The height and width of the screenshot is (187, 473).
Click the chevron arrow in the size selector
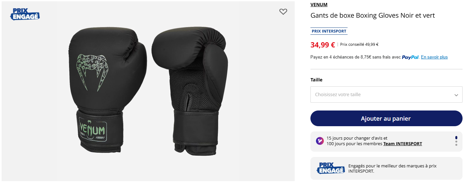click(456, 95)
